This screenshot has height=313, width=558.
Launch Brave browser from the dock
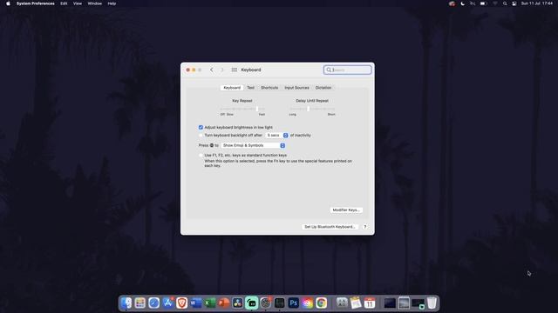(x=182, y=303)
